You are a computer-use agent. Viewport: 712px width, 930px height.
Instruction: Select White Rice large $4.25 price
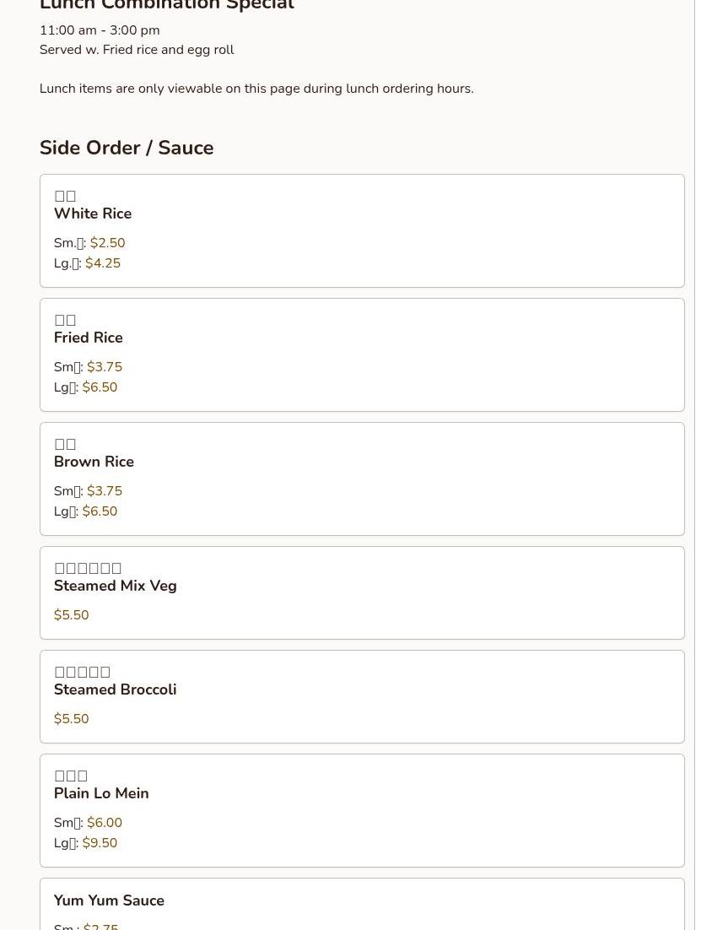102,263
